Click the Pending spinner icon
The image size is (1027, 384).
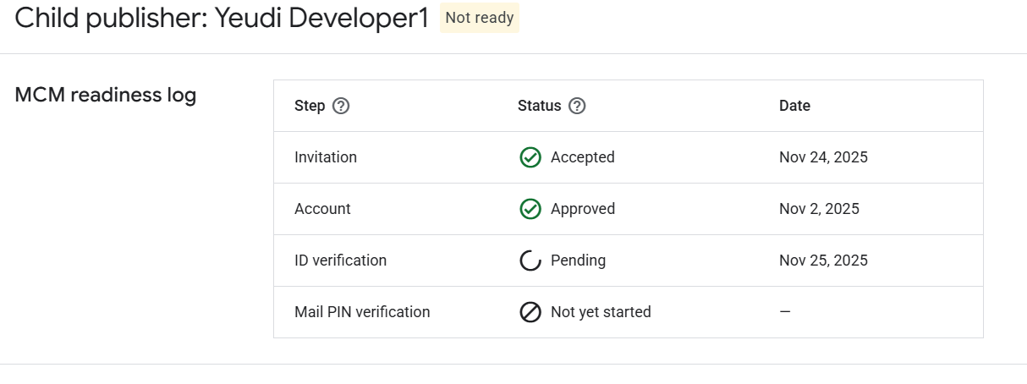click(530, 261)
